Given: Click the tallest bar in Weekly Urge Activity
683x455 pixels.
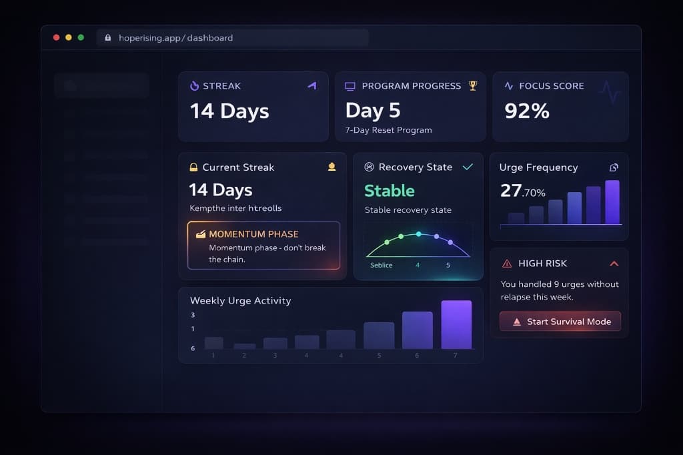Looking at the screenshot, I should point(456,326).
